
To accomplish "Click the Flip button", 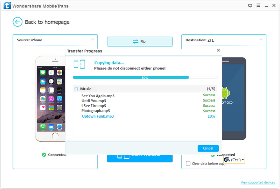I will point(140,42).
